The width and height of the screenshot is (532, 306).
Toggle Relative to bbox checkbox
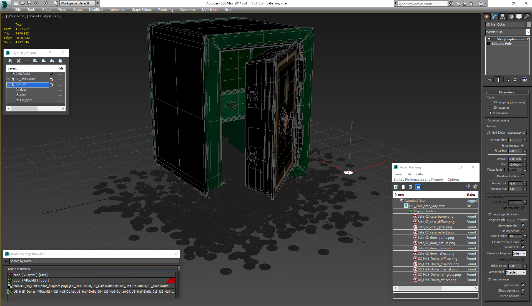(522, 176)
